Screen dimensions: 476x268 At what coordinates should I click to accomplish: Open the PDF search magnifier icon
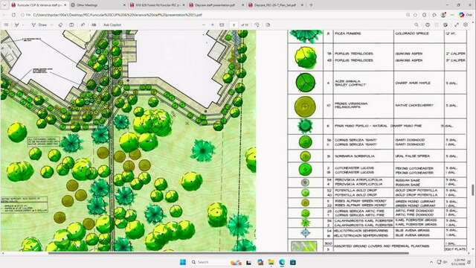pyautogui.click(x=416, y=25)
